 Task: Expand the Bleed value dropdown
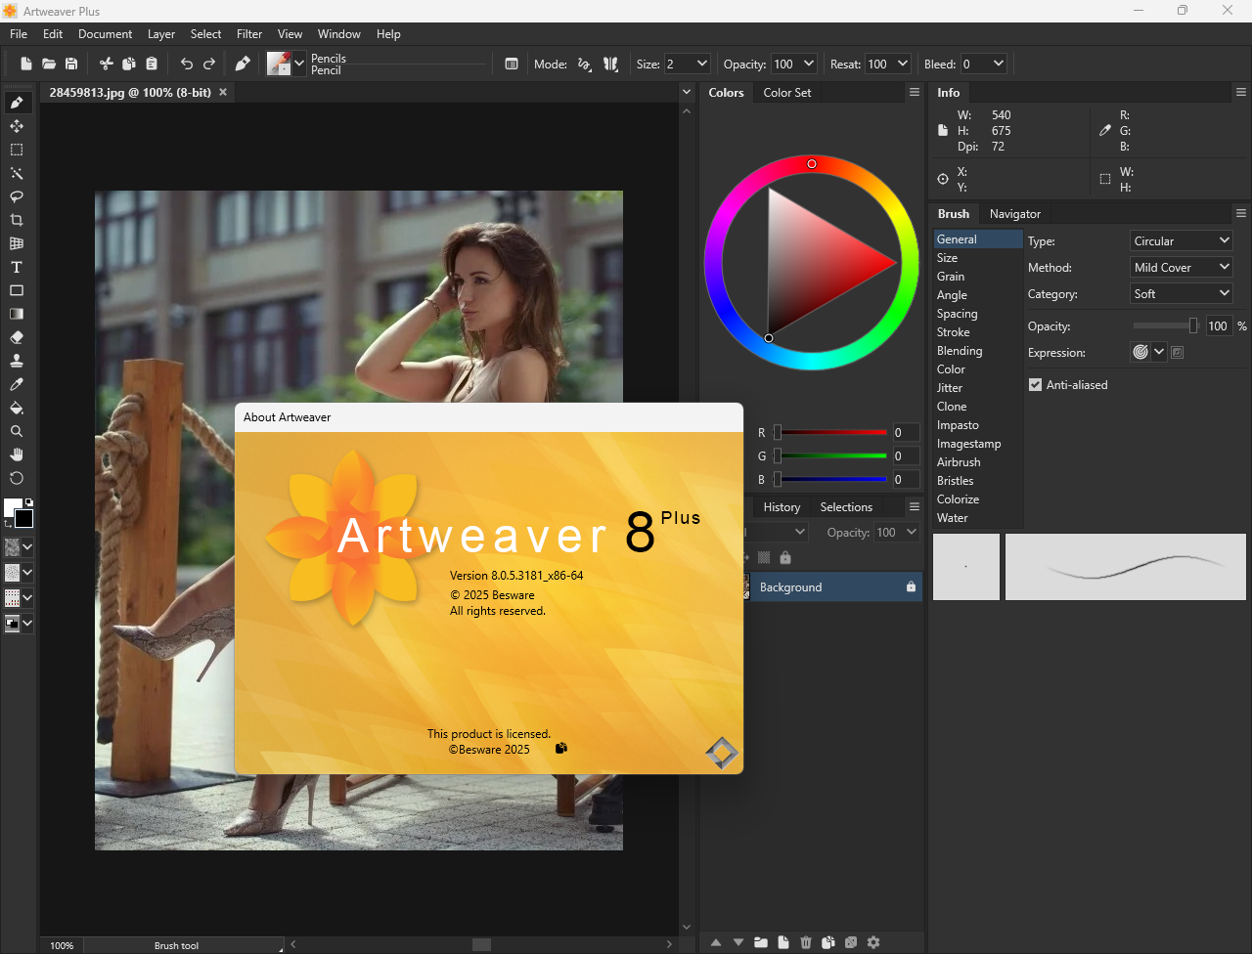point(998,64)
